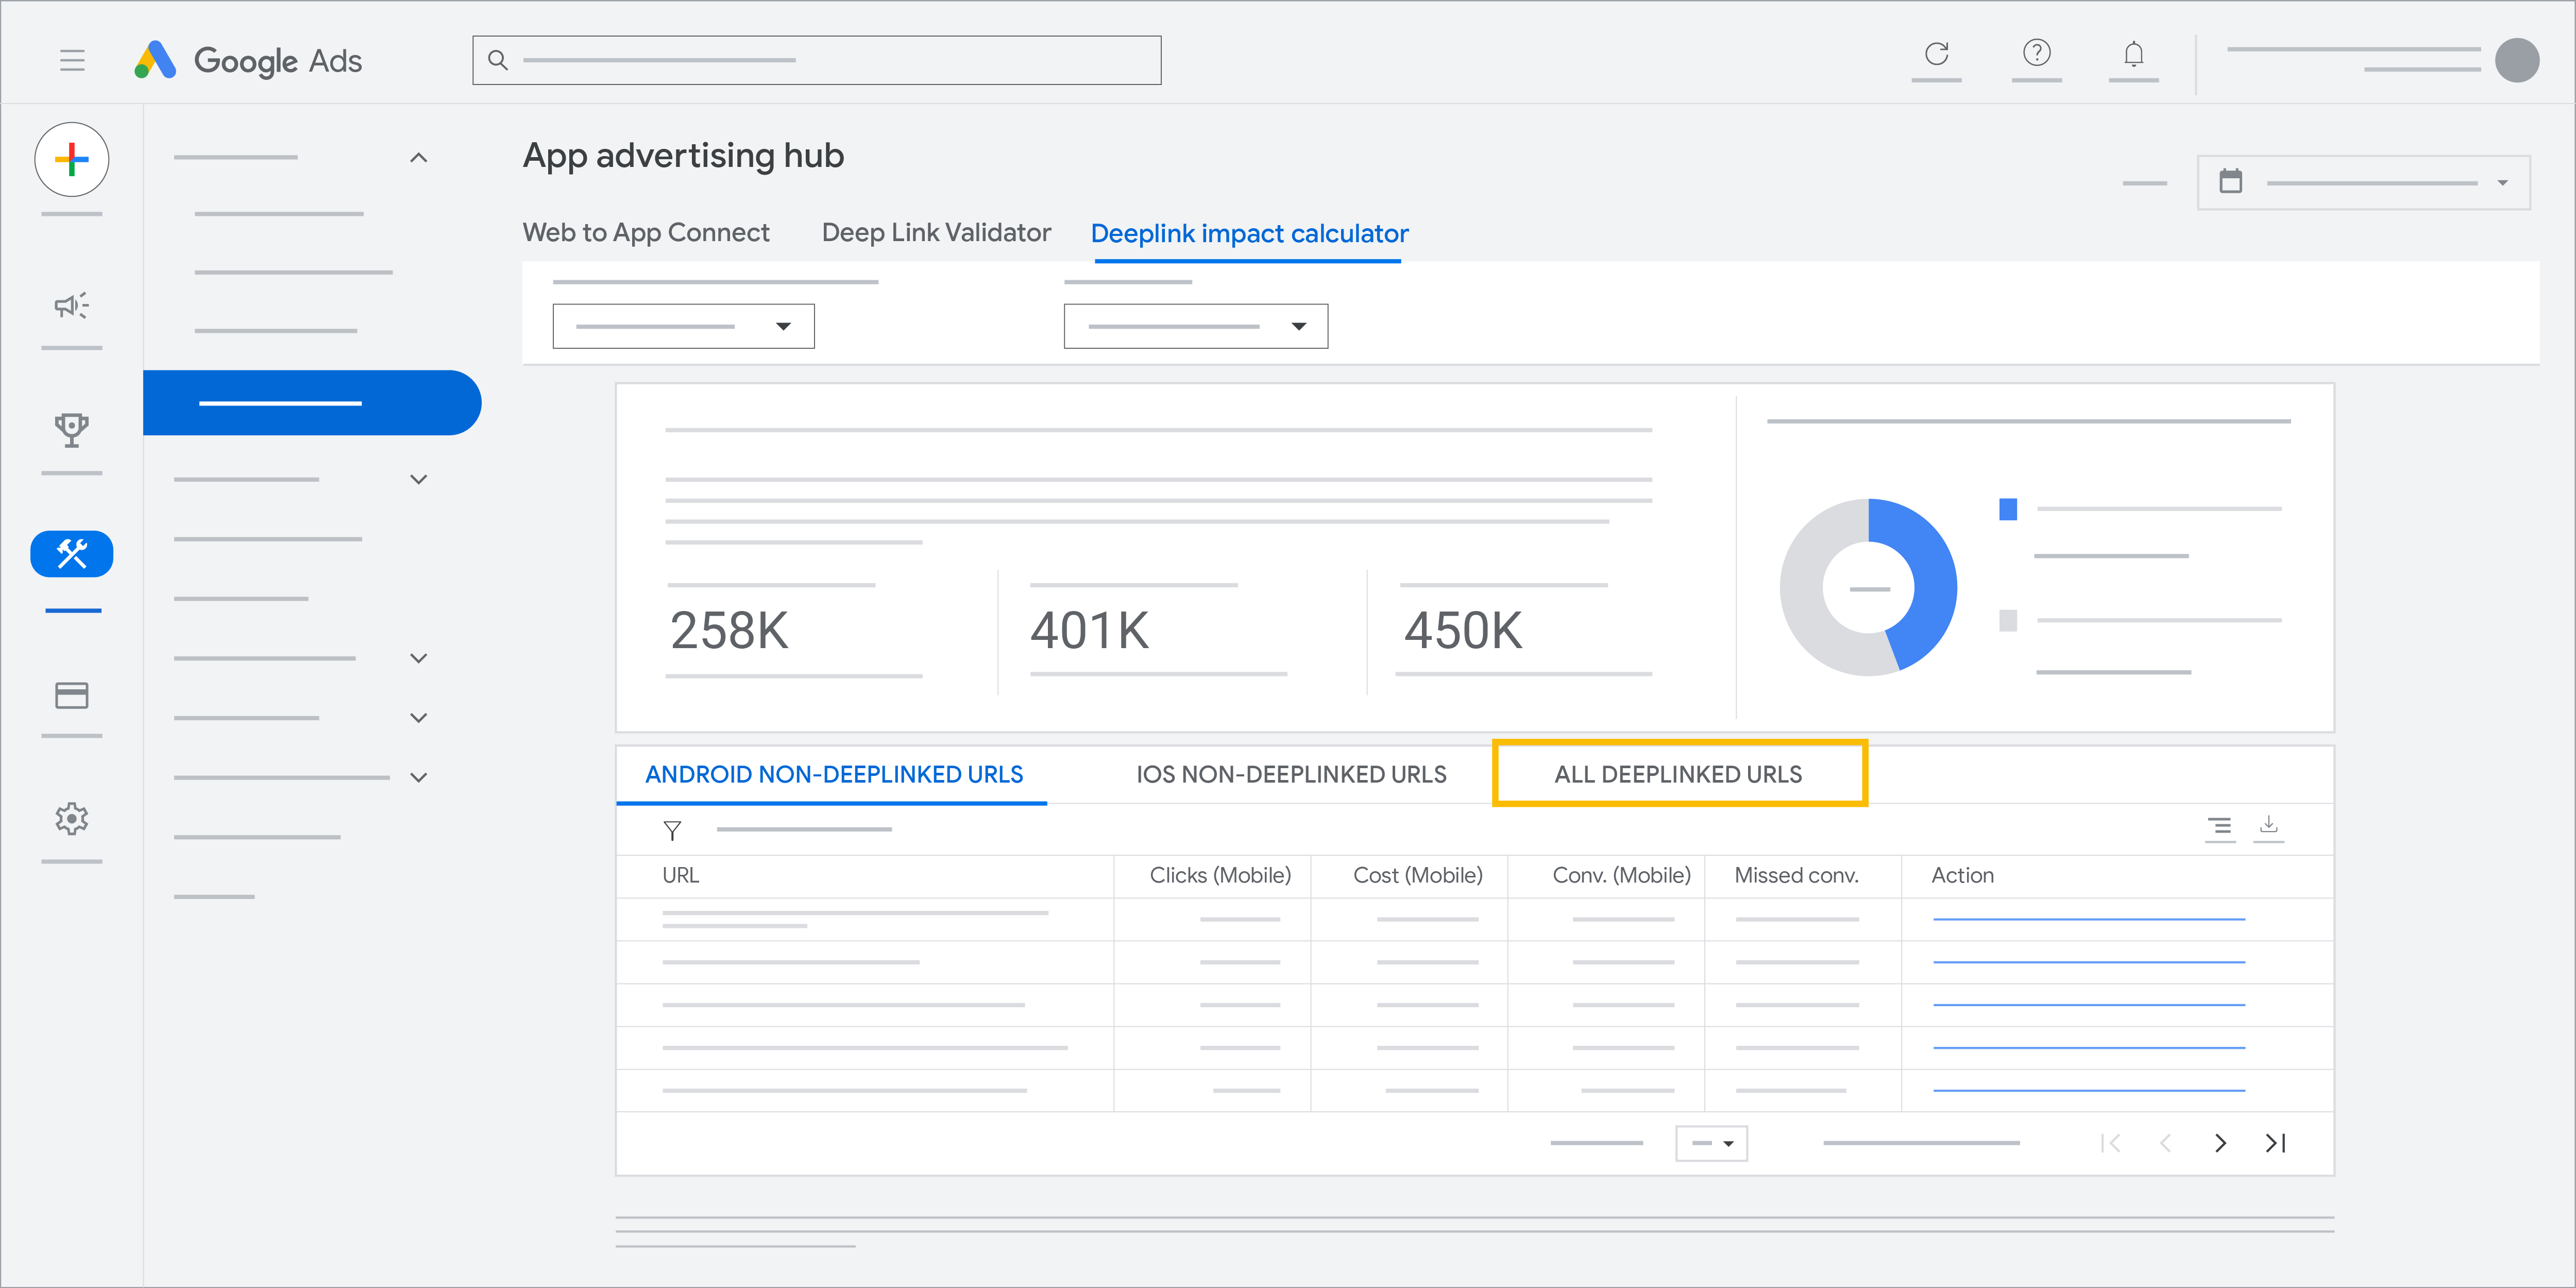Click the refresh icon in header

1936,53
